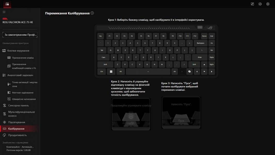Go to the Продуктивність section
The height and width of the screenshot is (155, 275).
17,135
